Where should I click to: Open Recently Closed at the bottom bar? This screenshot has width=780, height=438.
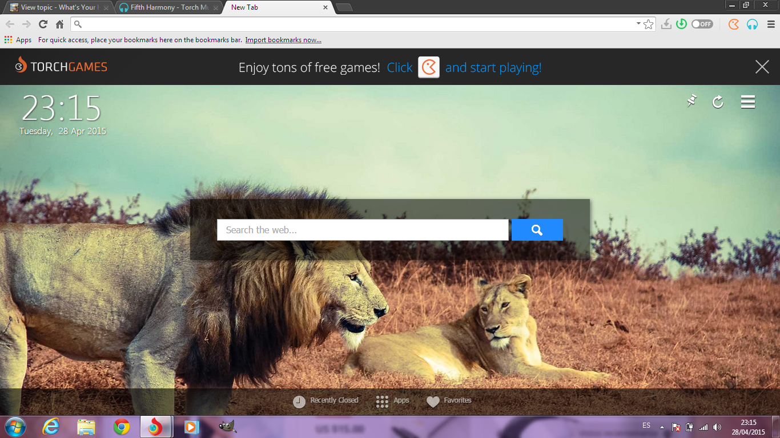(x=326, y=401)
